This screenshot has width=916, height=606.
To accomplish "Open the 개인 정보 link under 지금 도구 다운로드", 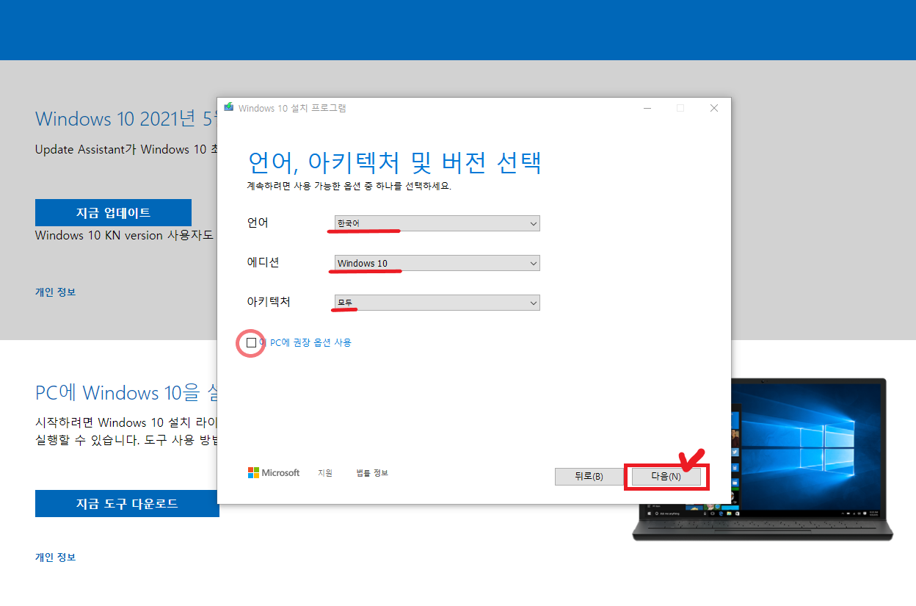I will 55,557.
